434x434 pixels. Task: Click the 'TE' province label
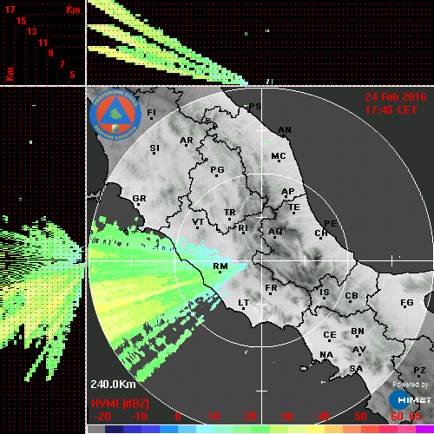[x=294, y=207]
